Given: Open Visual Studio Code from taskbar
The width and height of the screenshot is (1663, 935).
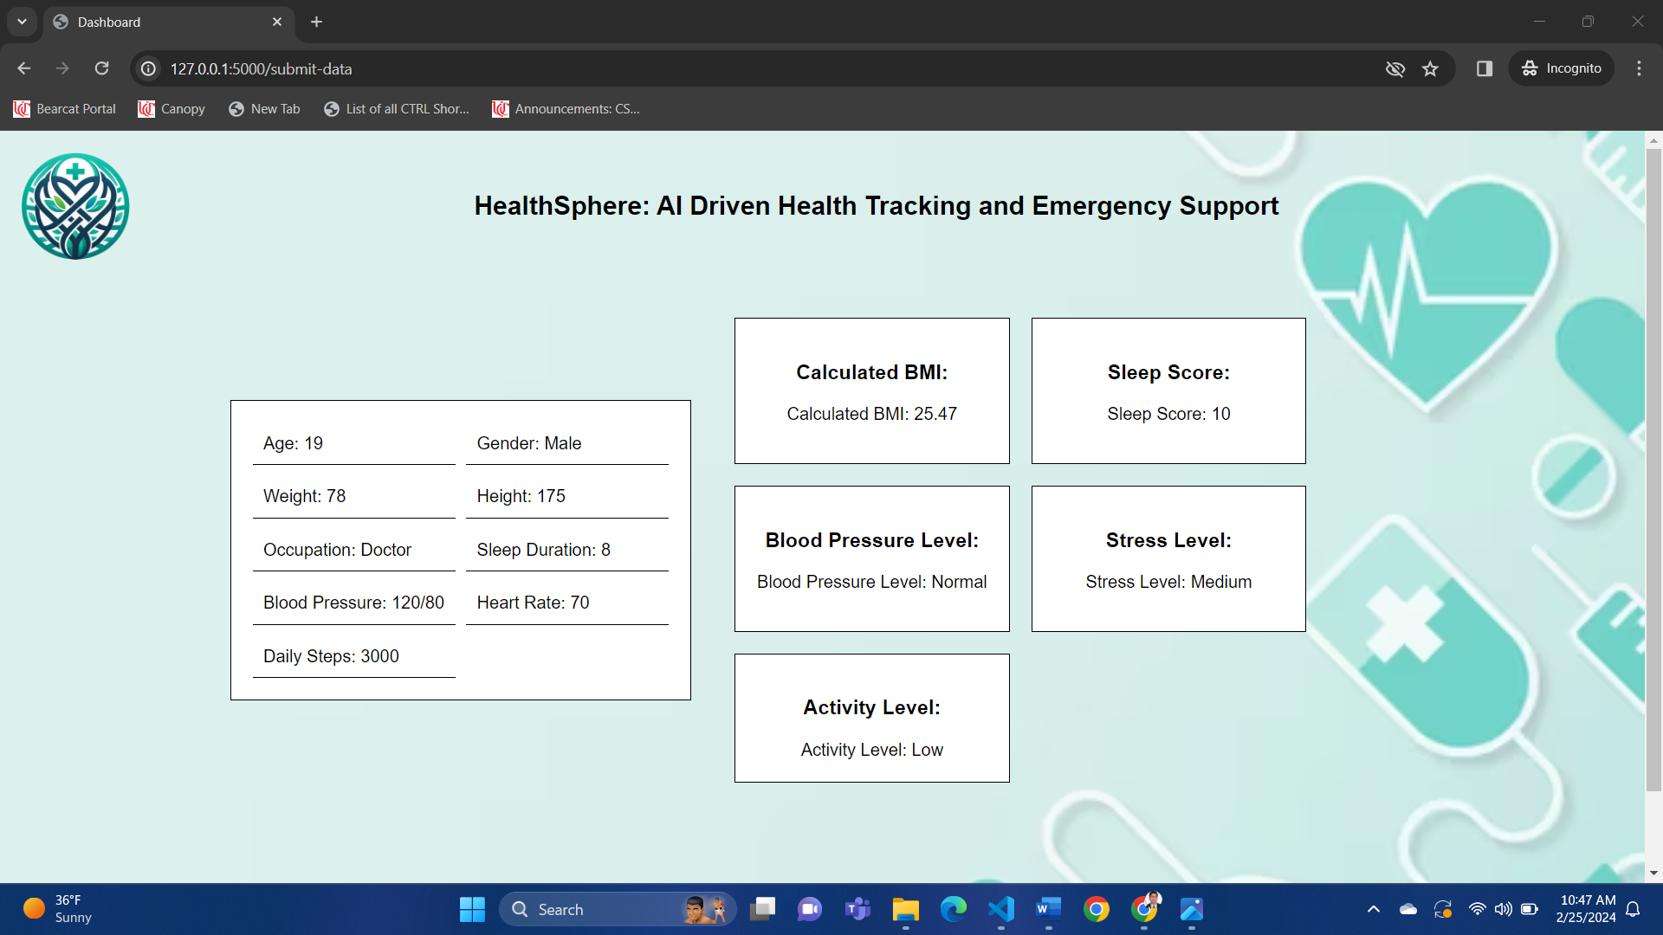Looking at the screenshot, I should [1000, 909].
